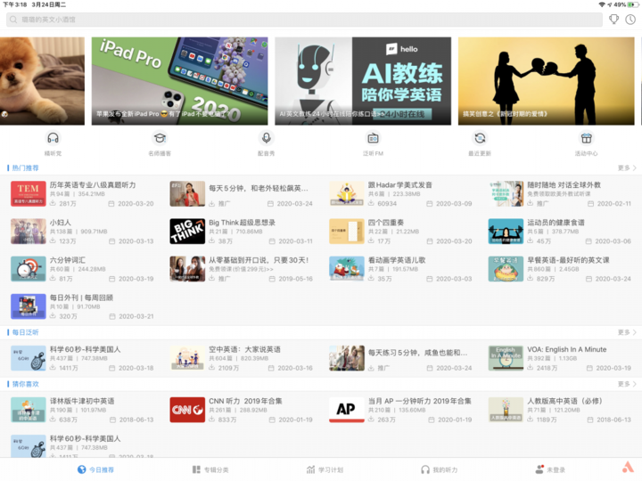The height and width of the screenshot is (481, 642).
Task: Open the 活动中心 gift icon
Action: click(587, 138)
